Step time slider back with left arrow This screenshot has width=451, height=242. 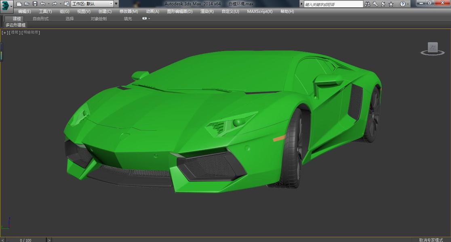pos(2,240)
